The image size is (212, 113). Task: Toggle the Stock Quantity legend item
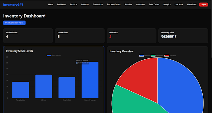[54, 55]
